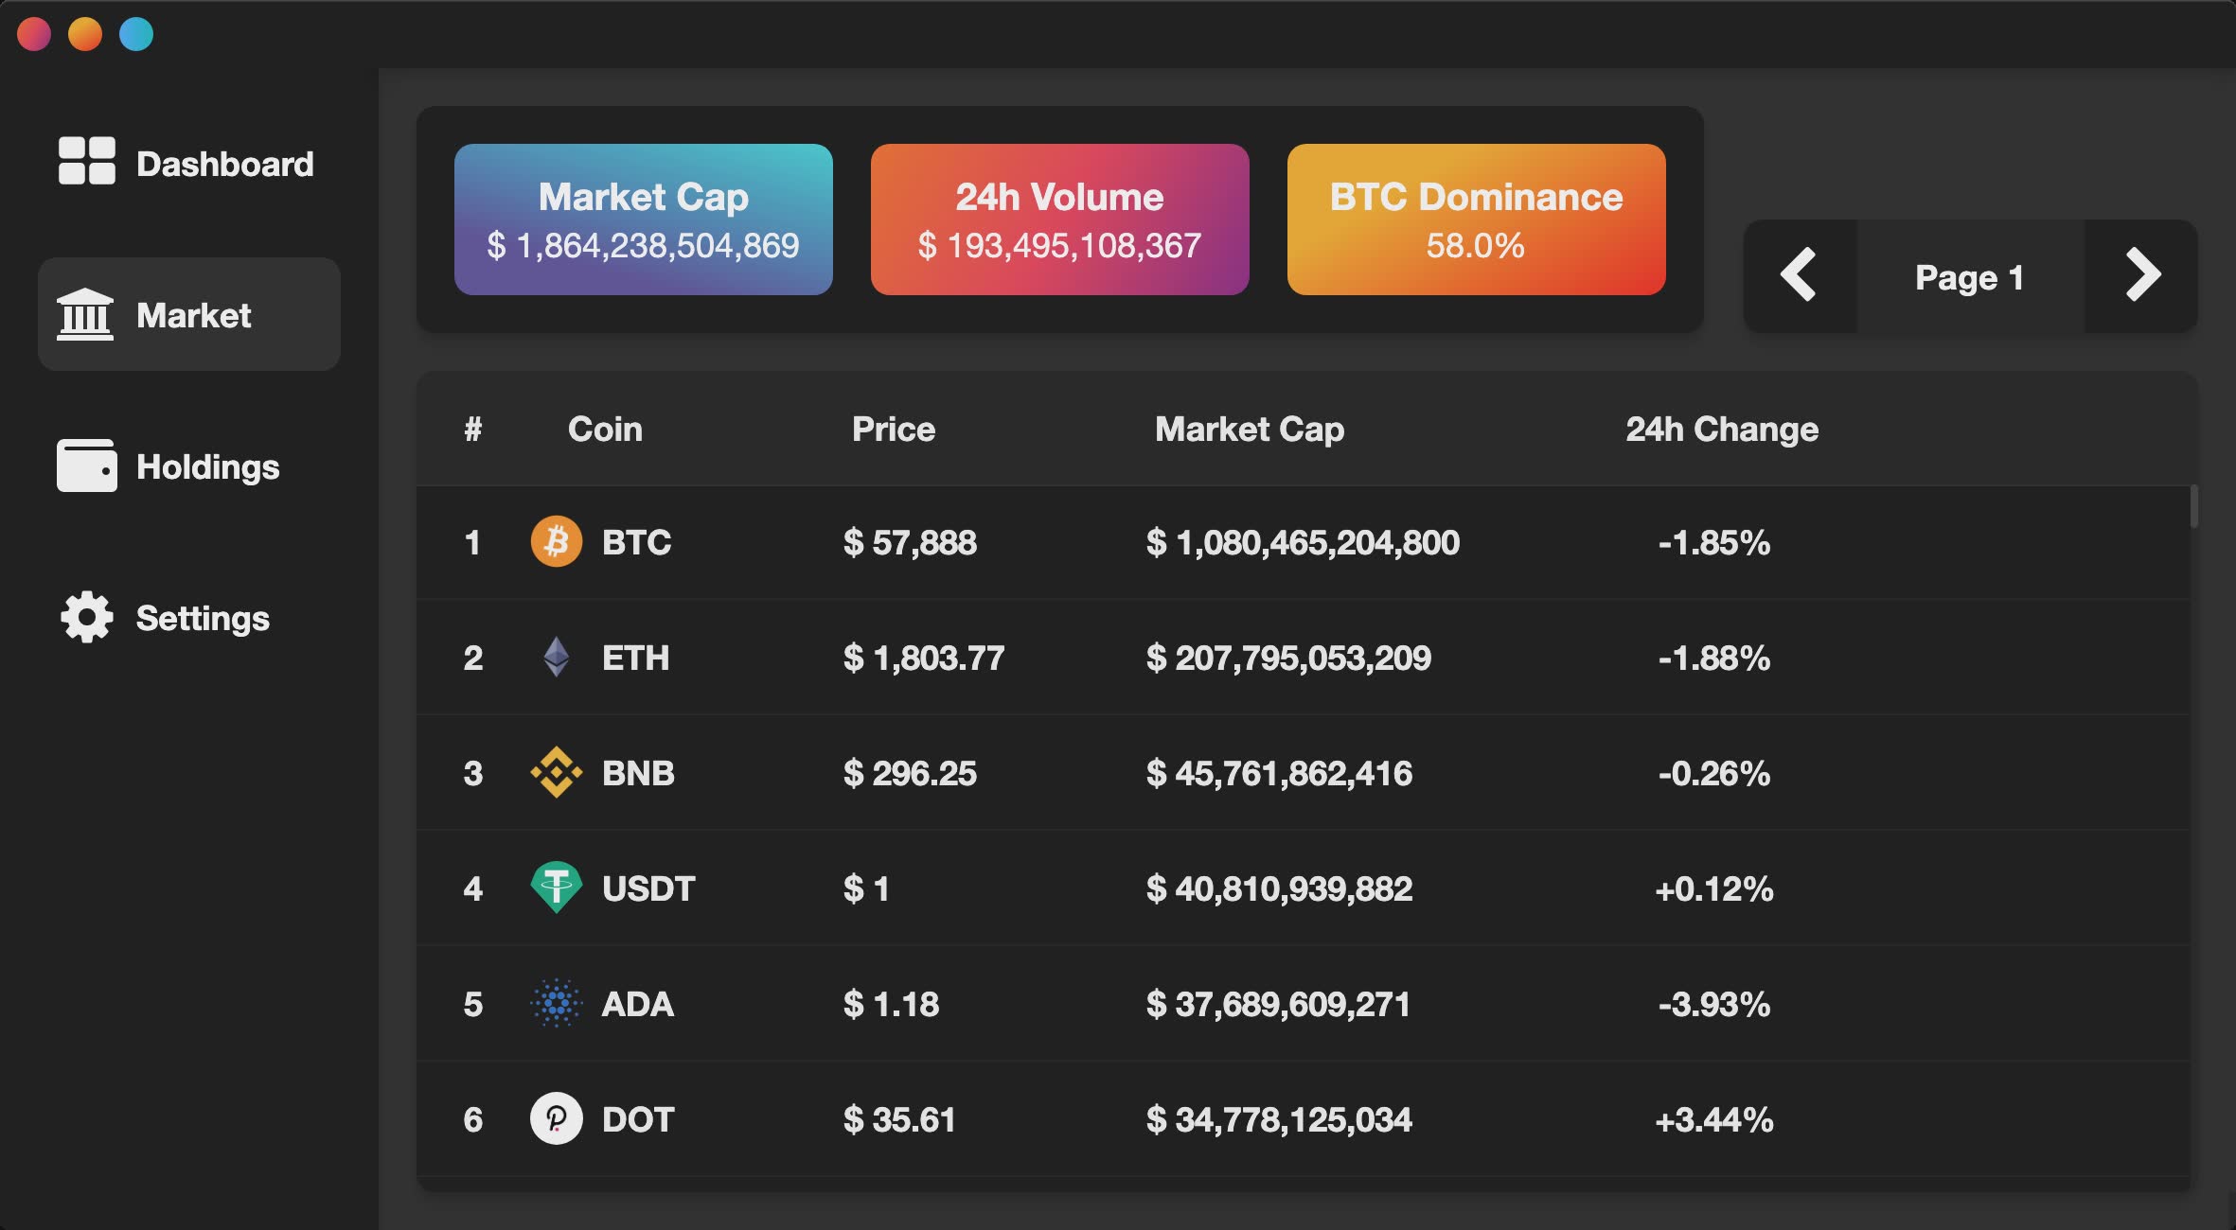
Task: Click the BTC Dominance summary card
Action: (1476, 220)
